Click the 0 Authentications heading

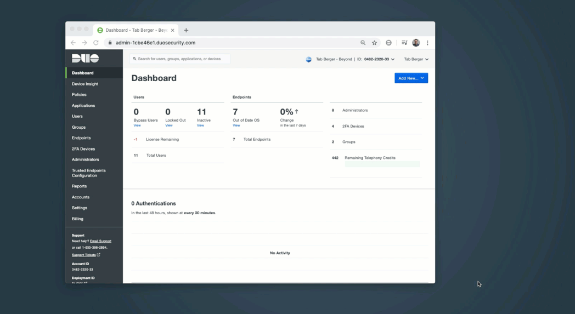tap(154, 203)
